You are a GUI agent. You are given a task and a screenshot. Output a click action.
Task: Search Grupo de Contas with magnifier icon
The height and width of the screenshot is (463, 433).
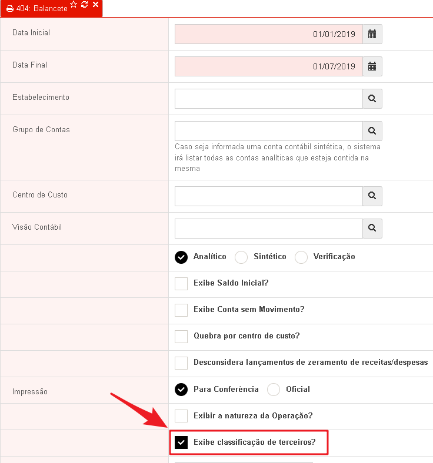[372, 131]
